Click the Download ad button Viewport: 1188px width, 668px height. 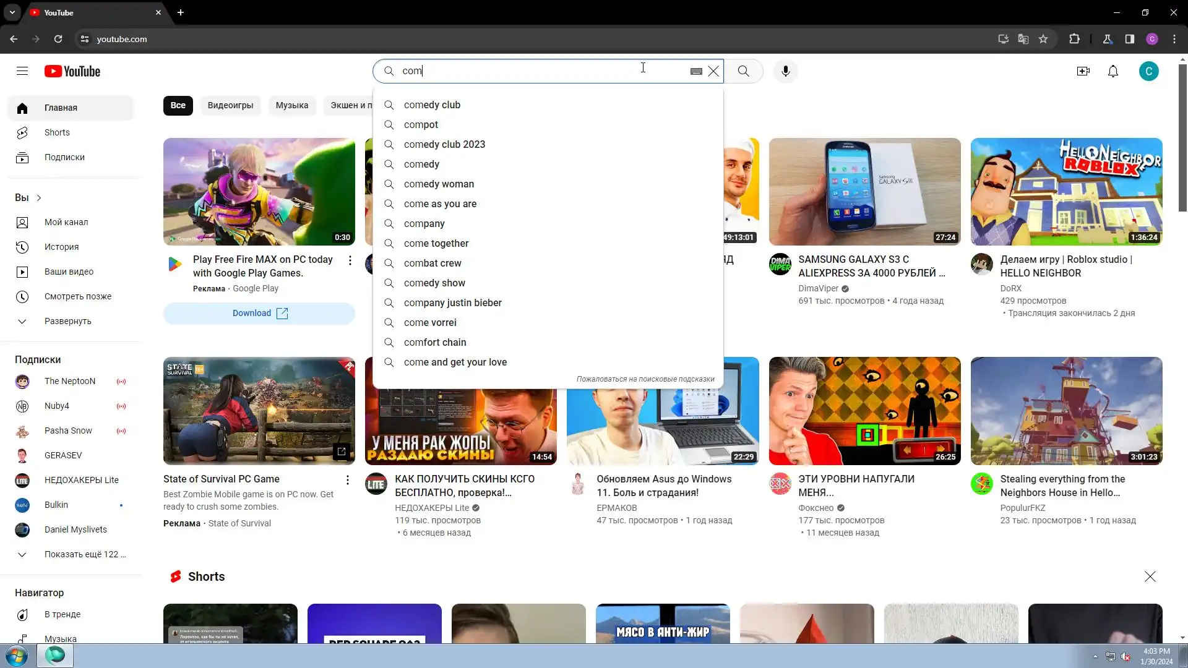[x=259, y=313]
